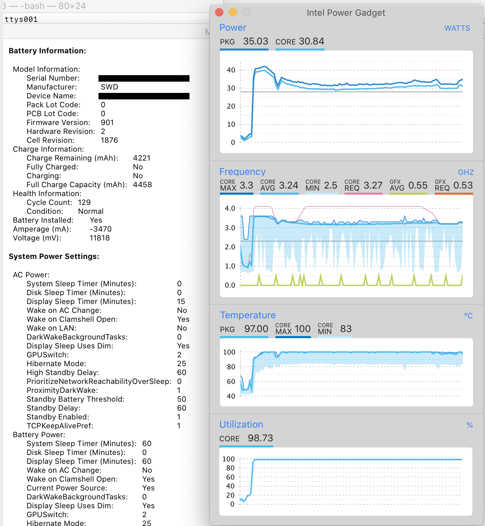Click the System Power Settings heading
The image size is (485, 526).
pyautogui.click(x=54, y=257)
